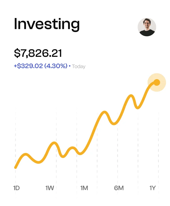Switch chart to 1W range
Screen dimensions: 170x206
(50, 188)
